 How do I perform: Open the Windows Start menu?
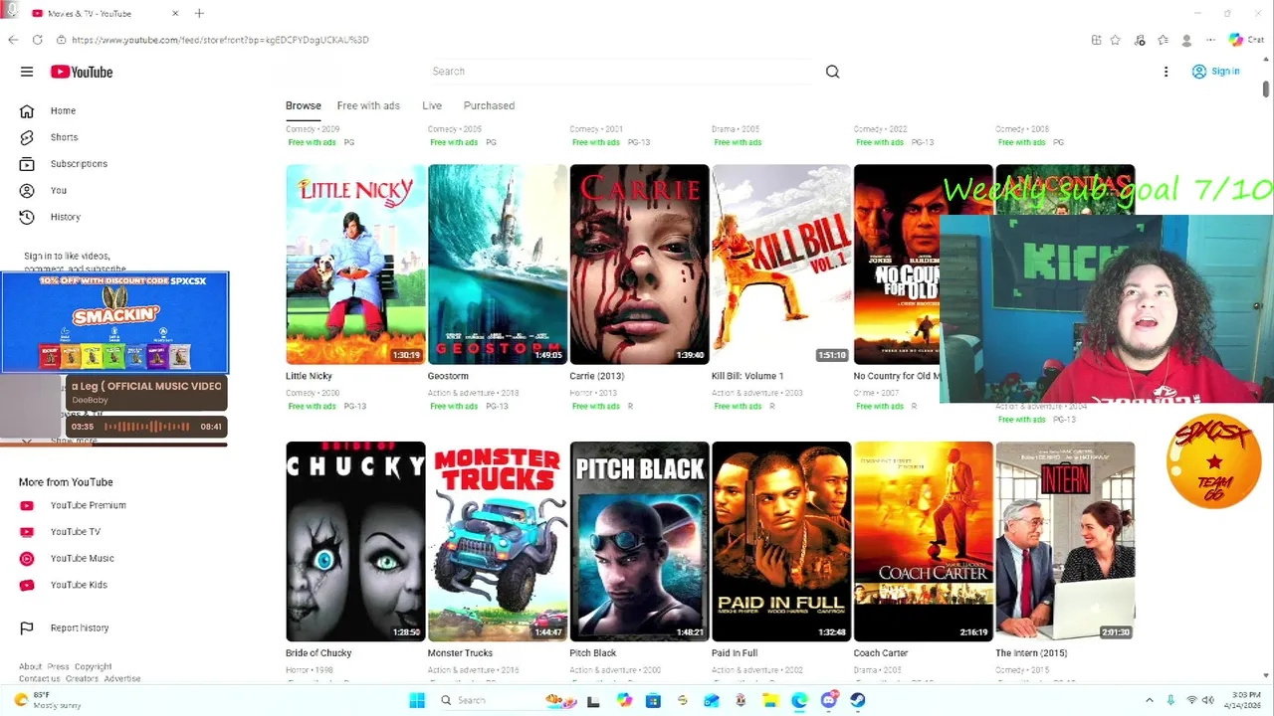[x=417, y=700]
